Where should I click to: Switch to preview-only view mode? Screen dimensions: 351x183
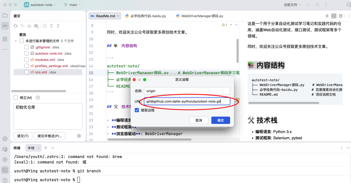(x=341, y=16)
